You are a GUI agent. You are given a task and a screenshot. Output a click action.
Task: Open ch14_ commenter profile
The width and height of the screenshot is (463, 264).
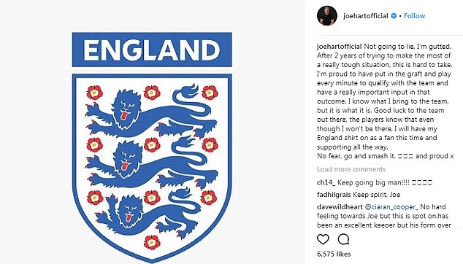(326, 182)
